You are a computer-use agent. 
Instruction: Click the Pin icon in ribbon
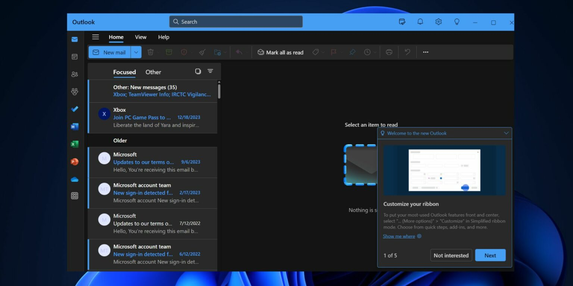(352, 53)
